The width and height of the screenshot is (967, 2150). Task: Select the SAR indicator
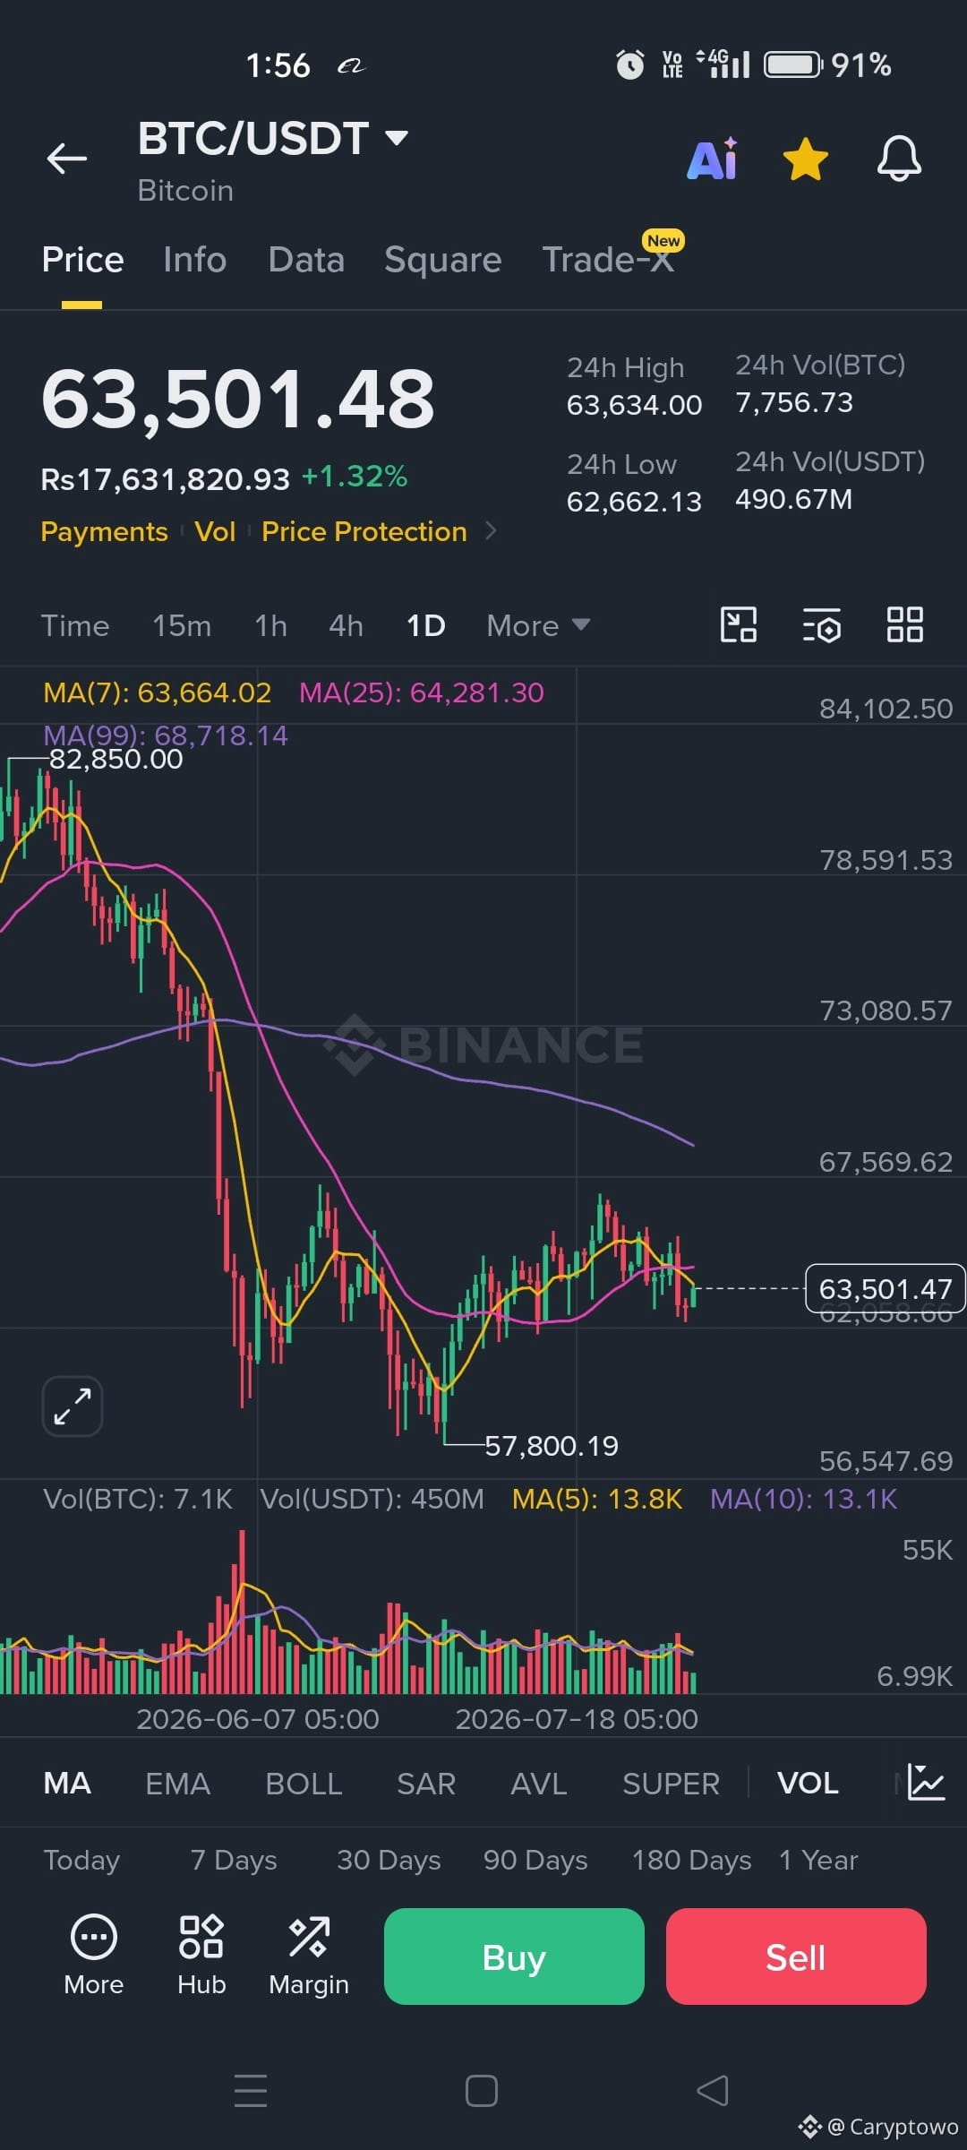pos(426,1783)
